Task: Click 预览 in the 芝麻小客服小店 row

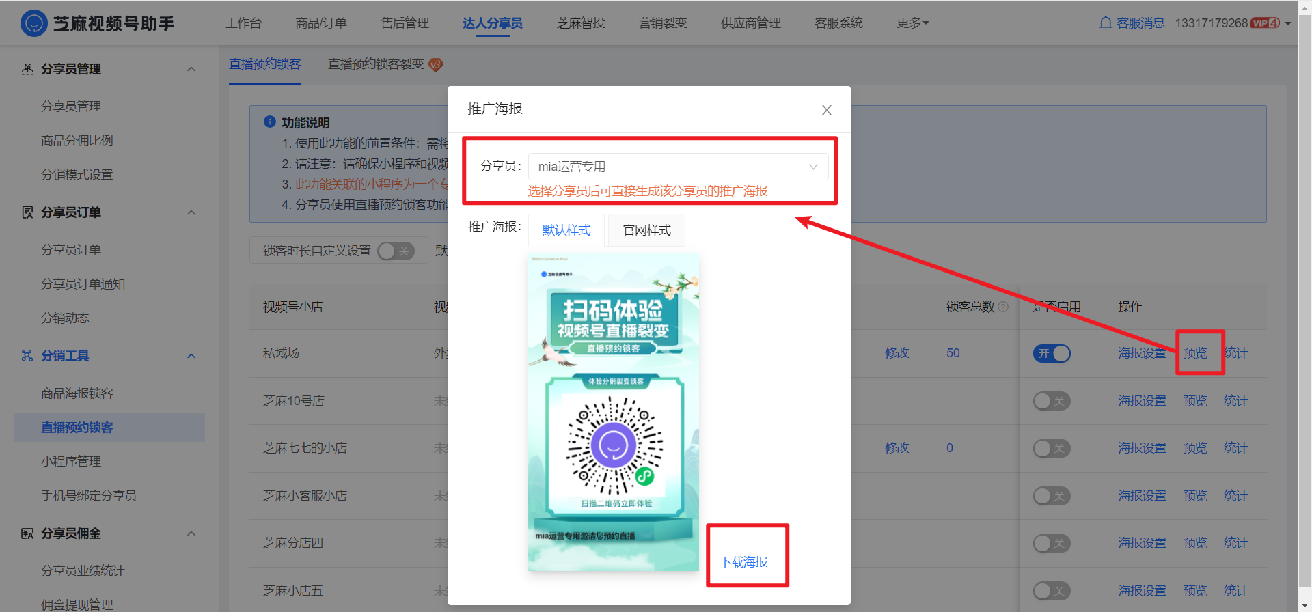Action: [1195, 496]
